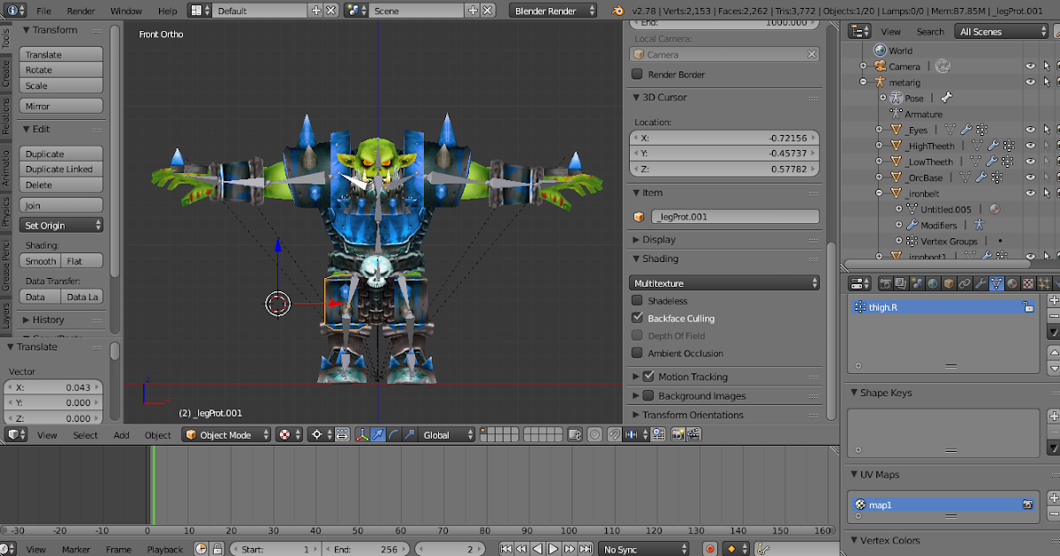The image size is (1060, 556).
Task: Open the Render (camera) properties tab
Action: (x=886, y=283)
